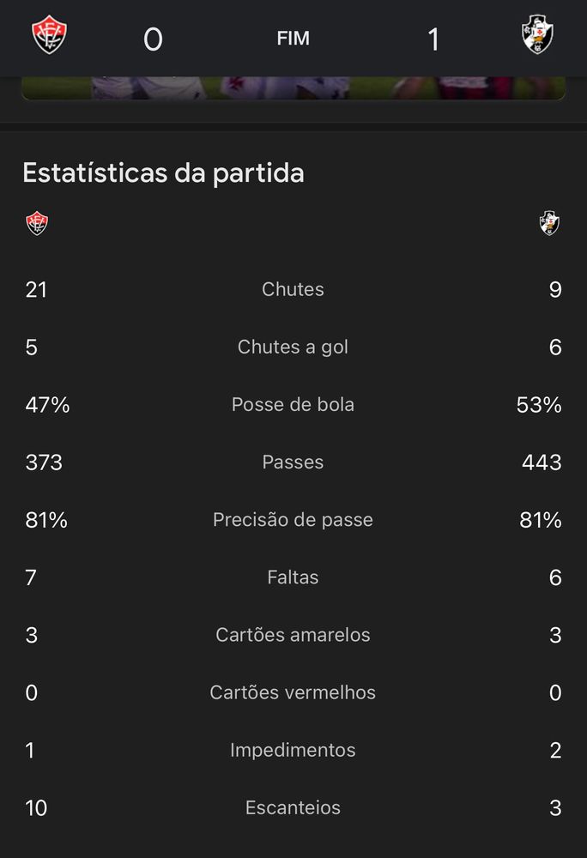Select small Vasco logo above statistics
The height and width of the screenshot is (858, 587).
[x=549, y=223]
